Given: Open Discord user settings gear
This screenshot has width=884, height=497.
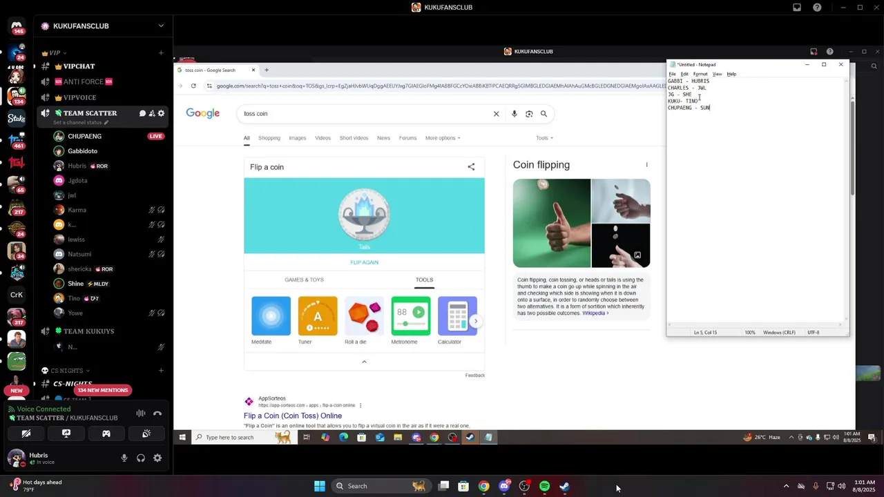Looking at the screenshot, I should [157, 458].
